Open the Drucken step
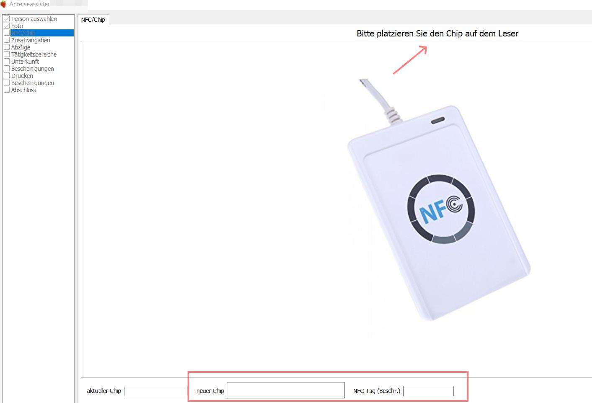Viewport: 592px width, 403px height. tap(22, 76)
